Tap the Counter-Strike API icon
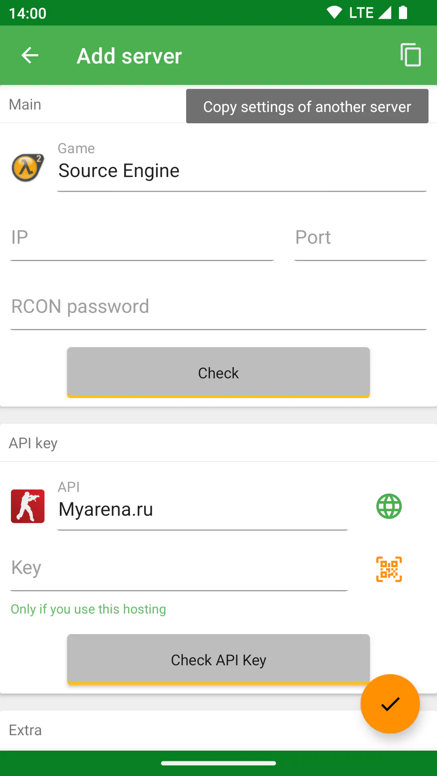 (x=28, y=506)
